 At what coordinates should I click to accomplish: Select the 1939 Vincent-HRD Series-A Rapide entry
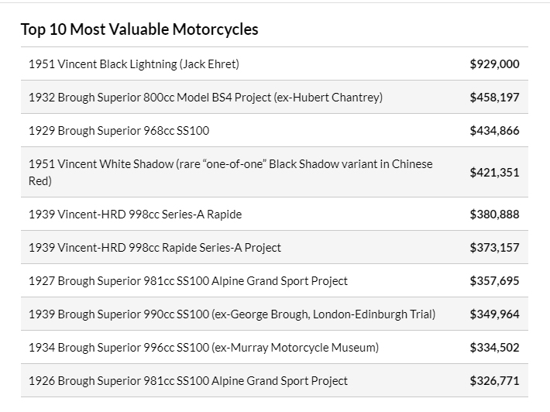click(274, 214)
